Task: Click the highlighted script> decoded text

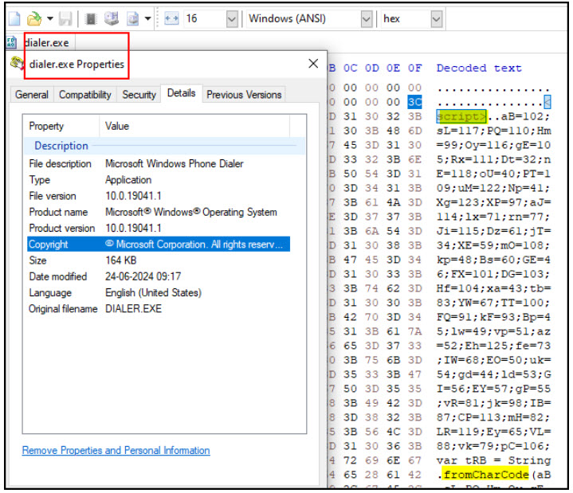Action: pos(461,116)
